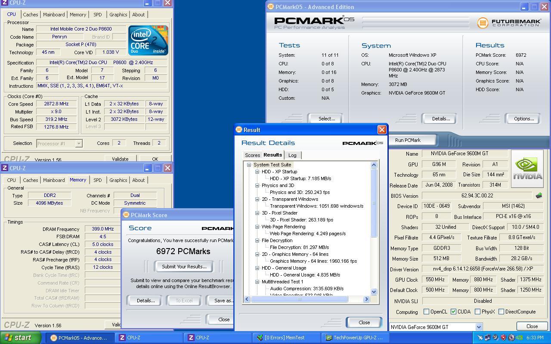Image resolution: width=551 pixels, height=344 pixels.
Task: Open the red security shield tray icon
Action: pyautogui.click(x=503, y=338)
